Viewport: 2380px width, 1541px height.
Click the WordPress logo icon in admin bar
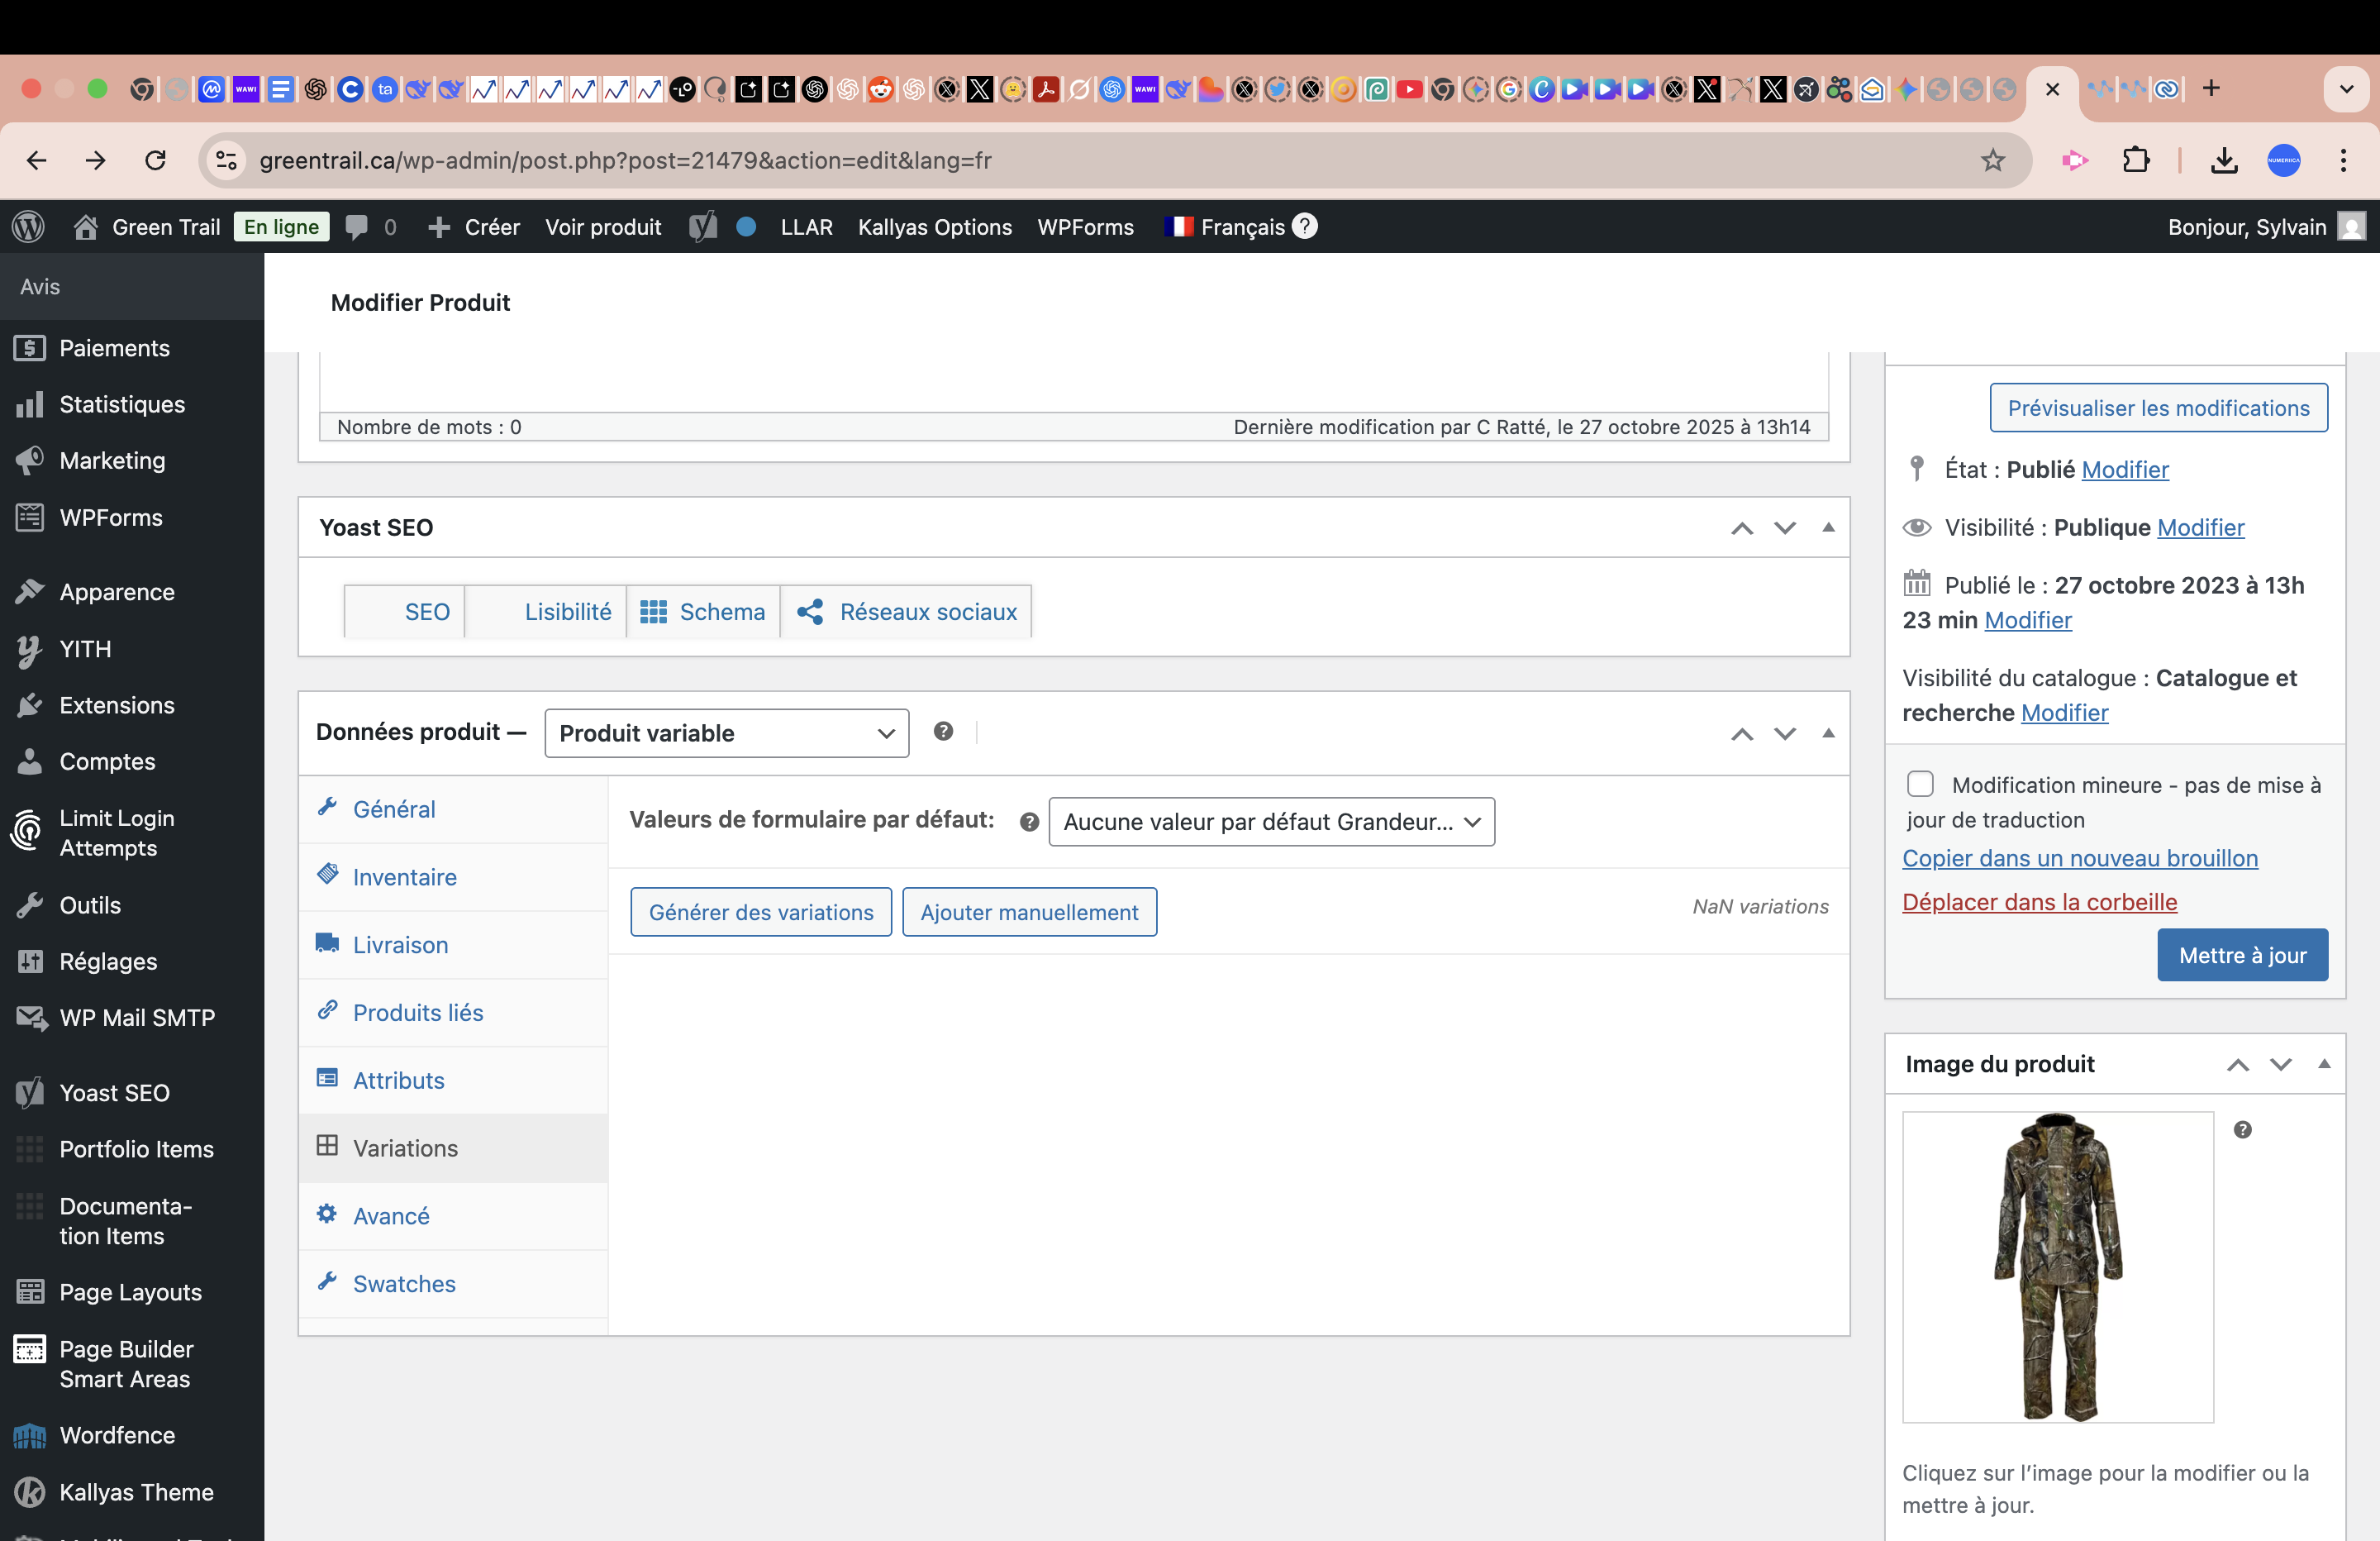pyautogui.click(x=29, y=227)
